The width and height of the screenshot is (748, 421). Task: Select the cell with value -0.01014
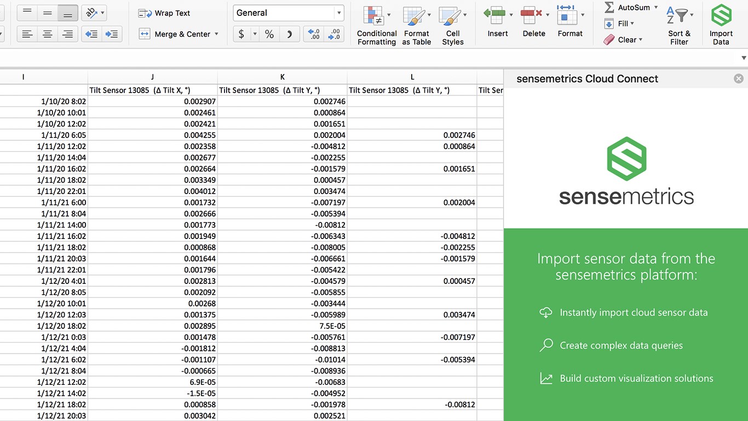283,360
